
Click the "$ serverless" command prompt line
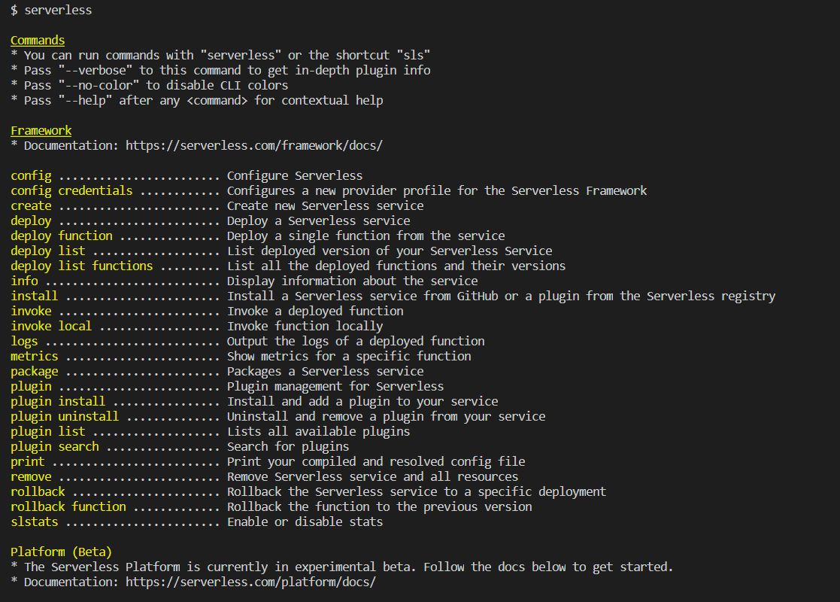(x=51, y=11)
